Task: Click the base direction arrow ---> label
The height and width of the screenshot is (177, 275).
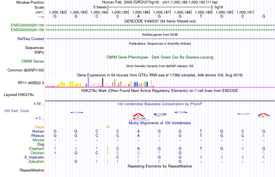Action: 41,17
